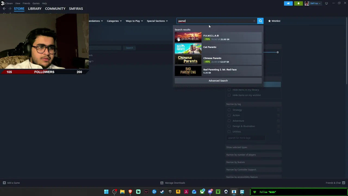Expand Show selected types section
This screenshot has height=196, width=348.
coord(253,147)
